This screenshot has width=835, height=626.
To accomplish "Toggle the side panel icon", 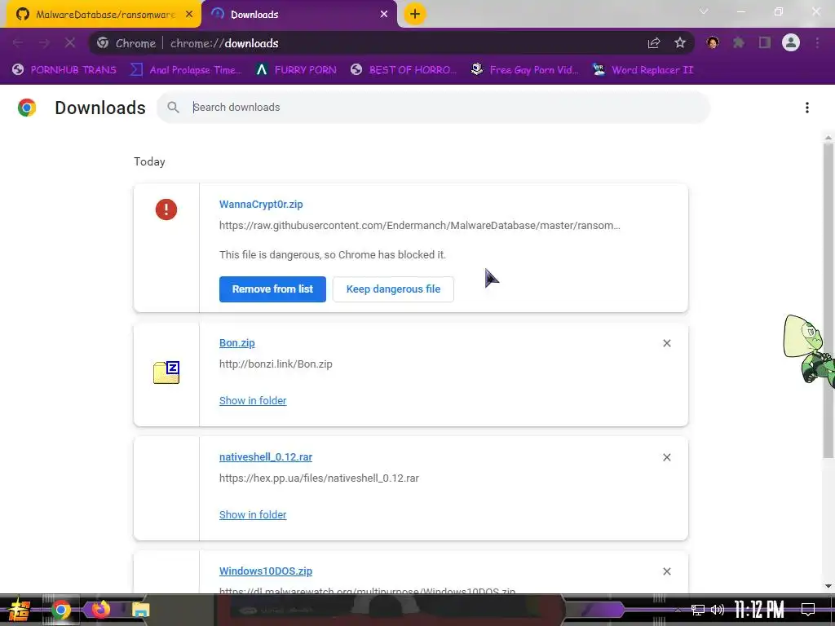I will (x=765, y=43).
